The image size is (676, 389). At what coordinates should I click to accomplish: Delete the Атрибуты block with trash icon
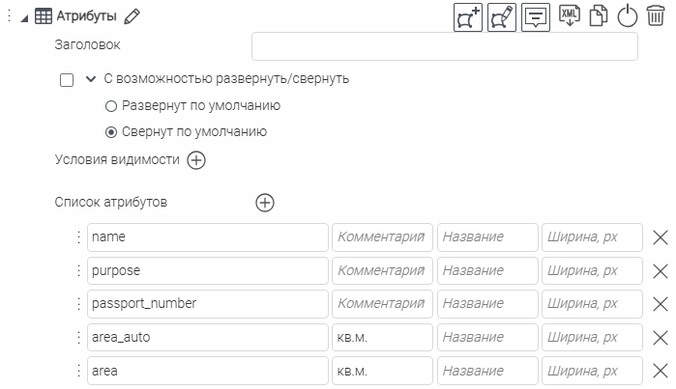click(x=656, y=16)
